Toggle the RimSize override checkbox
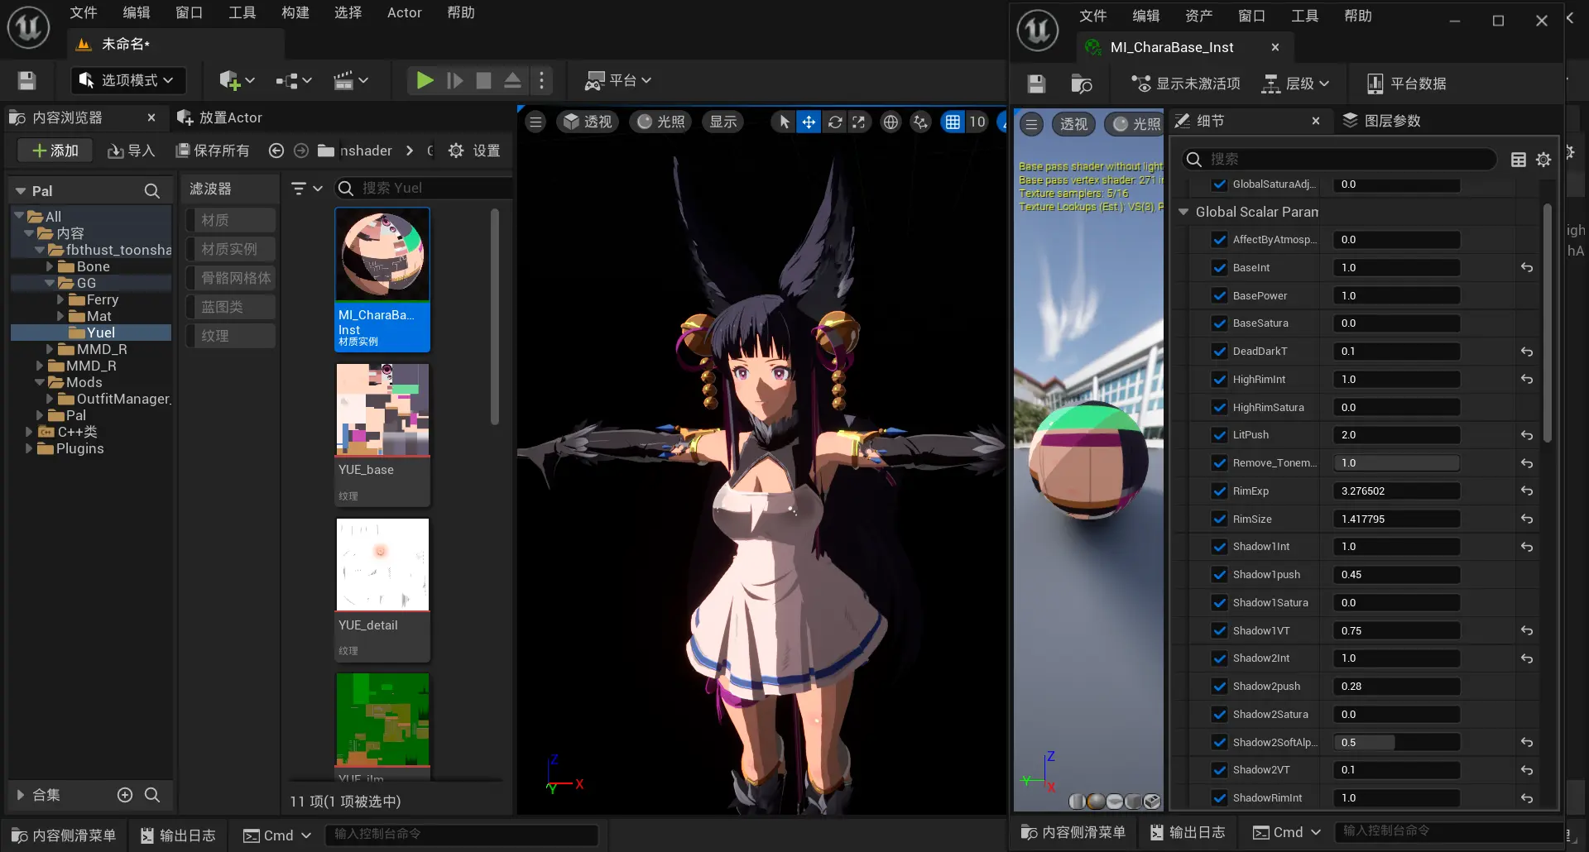 point(1219,519)
